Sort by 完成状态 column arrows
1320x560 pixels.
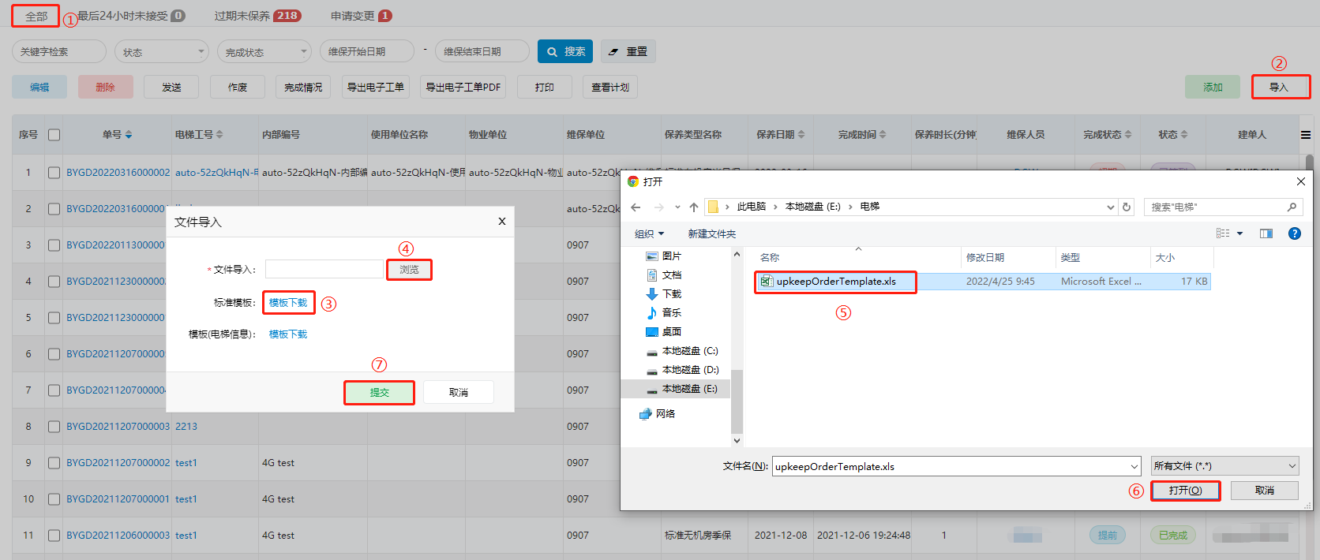(1127, 135)
